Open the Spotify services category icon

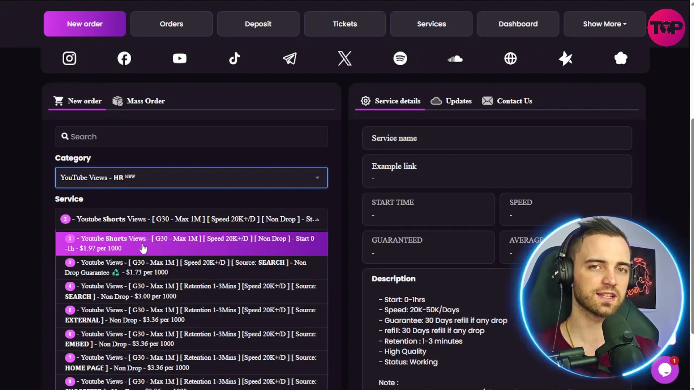click(400, 58)
